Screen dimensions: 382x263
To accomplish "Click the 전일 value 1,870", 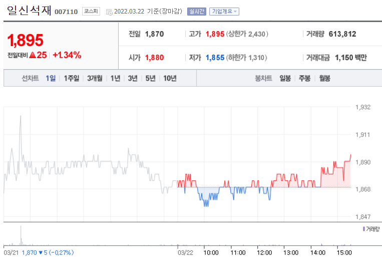I will [x=155, y=34].
